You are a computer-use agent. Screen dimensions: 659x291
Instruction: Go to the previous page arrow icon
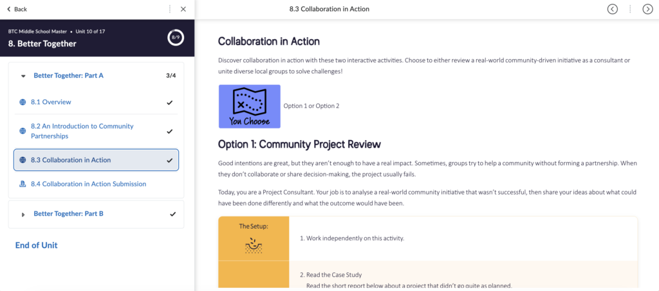point(613,9)
